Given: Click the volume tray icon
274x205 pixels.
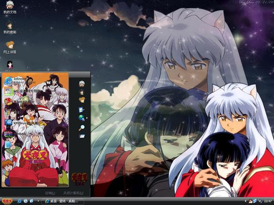Looking at the screenshot, I should 260,201.
